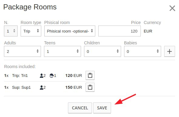Click the teen icon in Tri1 row

52,76
